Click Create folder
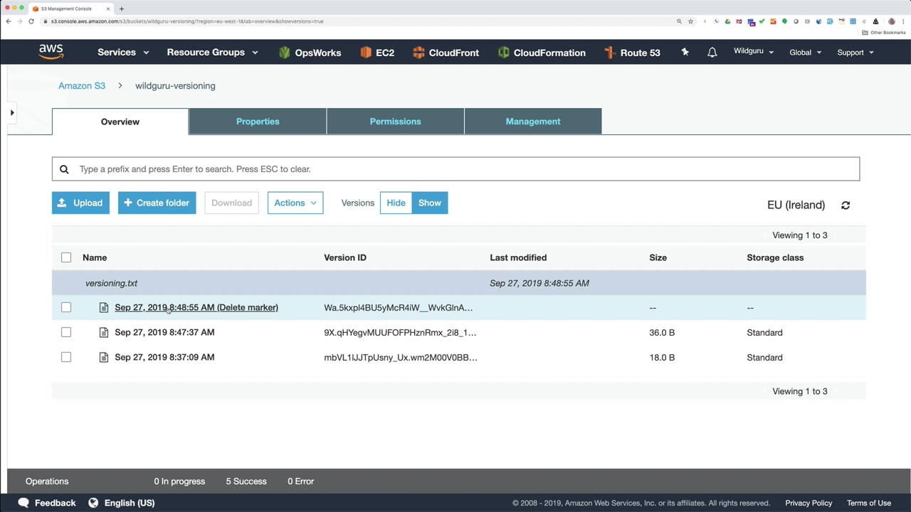This screenshot has width=911, height=512. (157, 203)
